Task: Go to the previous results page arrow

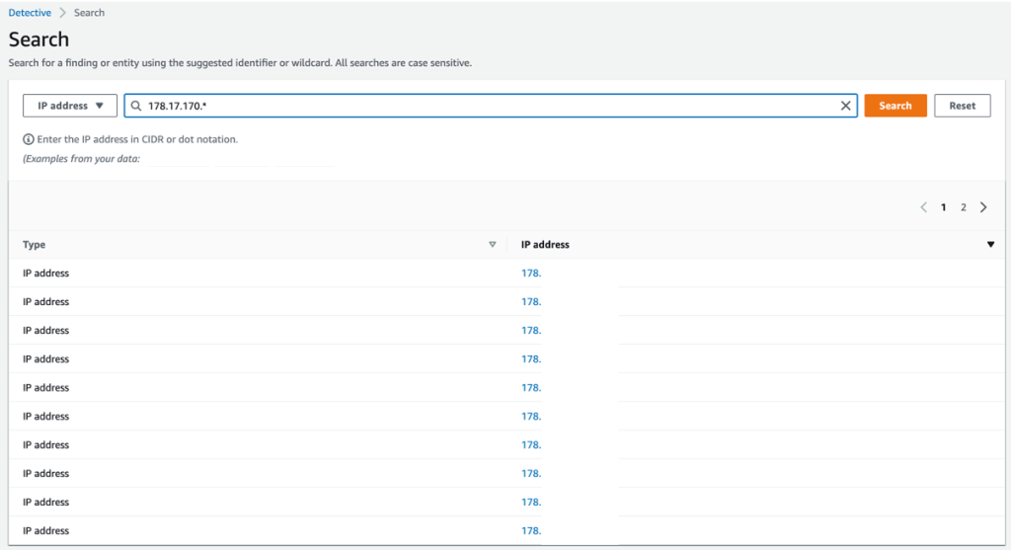Action: click(x=923, y=207)
